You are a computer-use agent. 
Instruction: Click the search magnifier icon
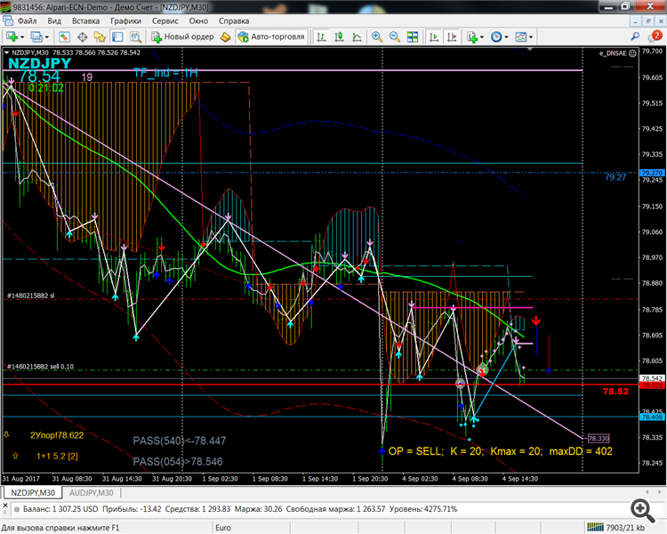click(x=635, y=36)
